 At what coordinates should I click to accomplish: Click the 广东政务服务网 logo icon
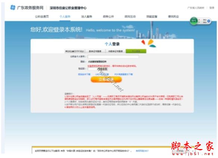pyautogui.click(x=13, y=7)
